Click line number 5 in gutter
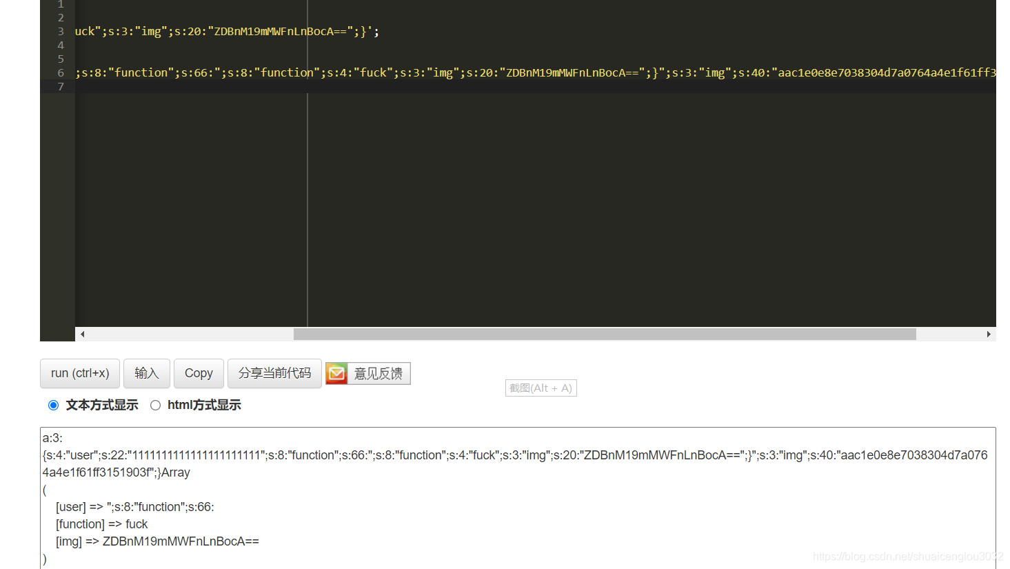The width and height of the screenshot is (1010, 569). point(61,59)
